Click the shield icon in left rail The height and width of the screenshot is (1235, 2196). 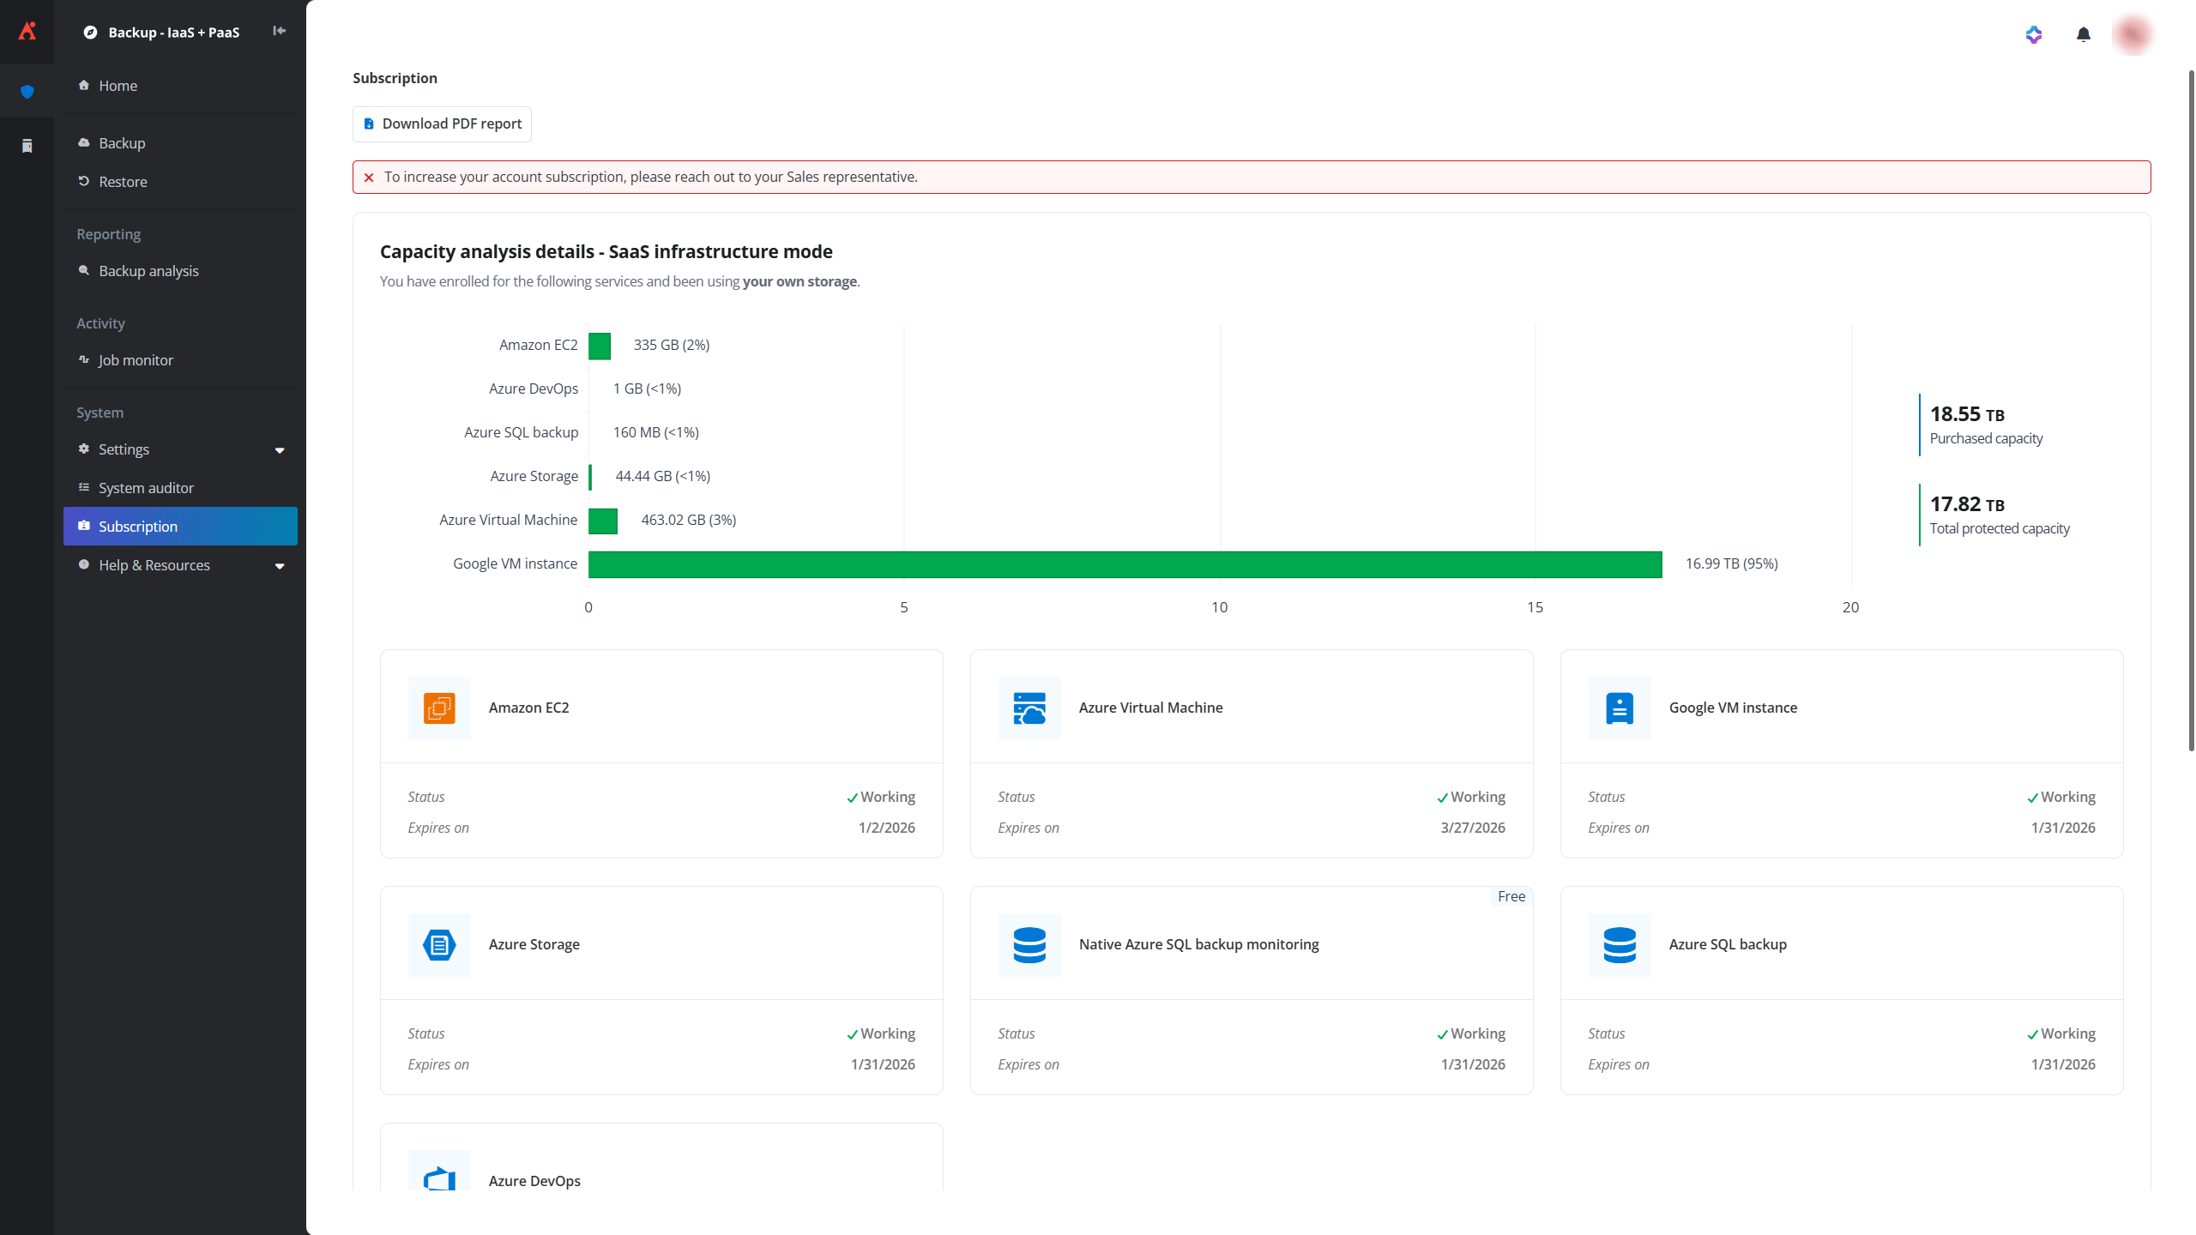pos(27,92)
